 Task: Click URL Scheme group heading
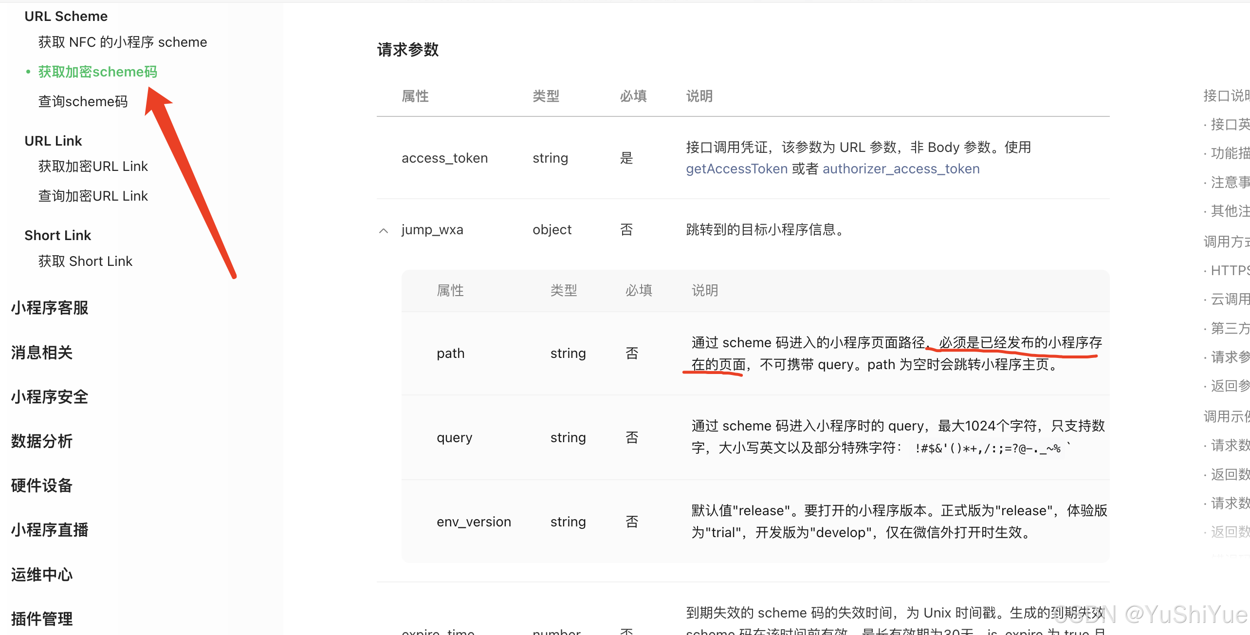click(x=66, y=16)
